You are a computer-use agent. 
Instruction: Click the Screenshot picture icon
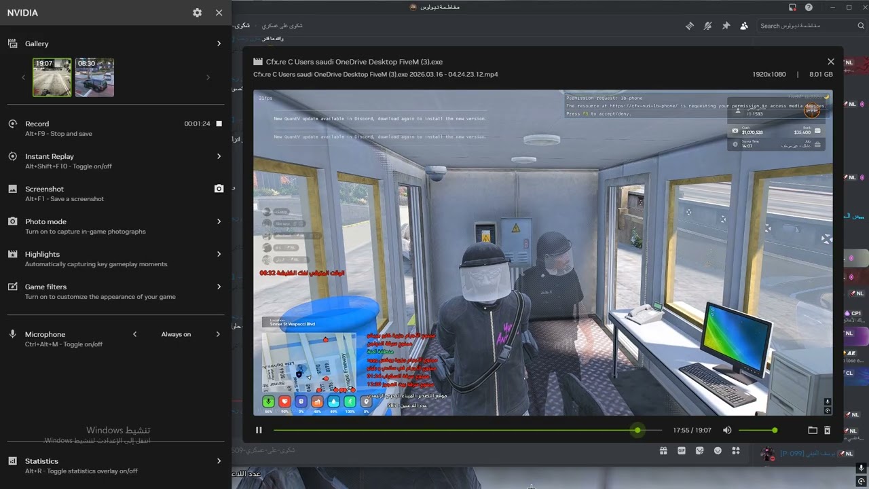point(12,189)
